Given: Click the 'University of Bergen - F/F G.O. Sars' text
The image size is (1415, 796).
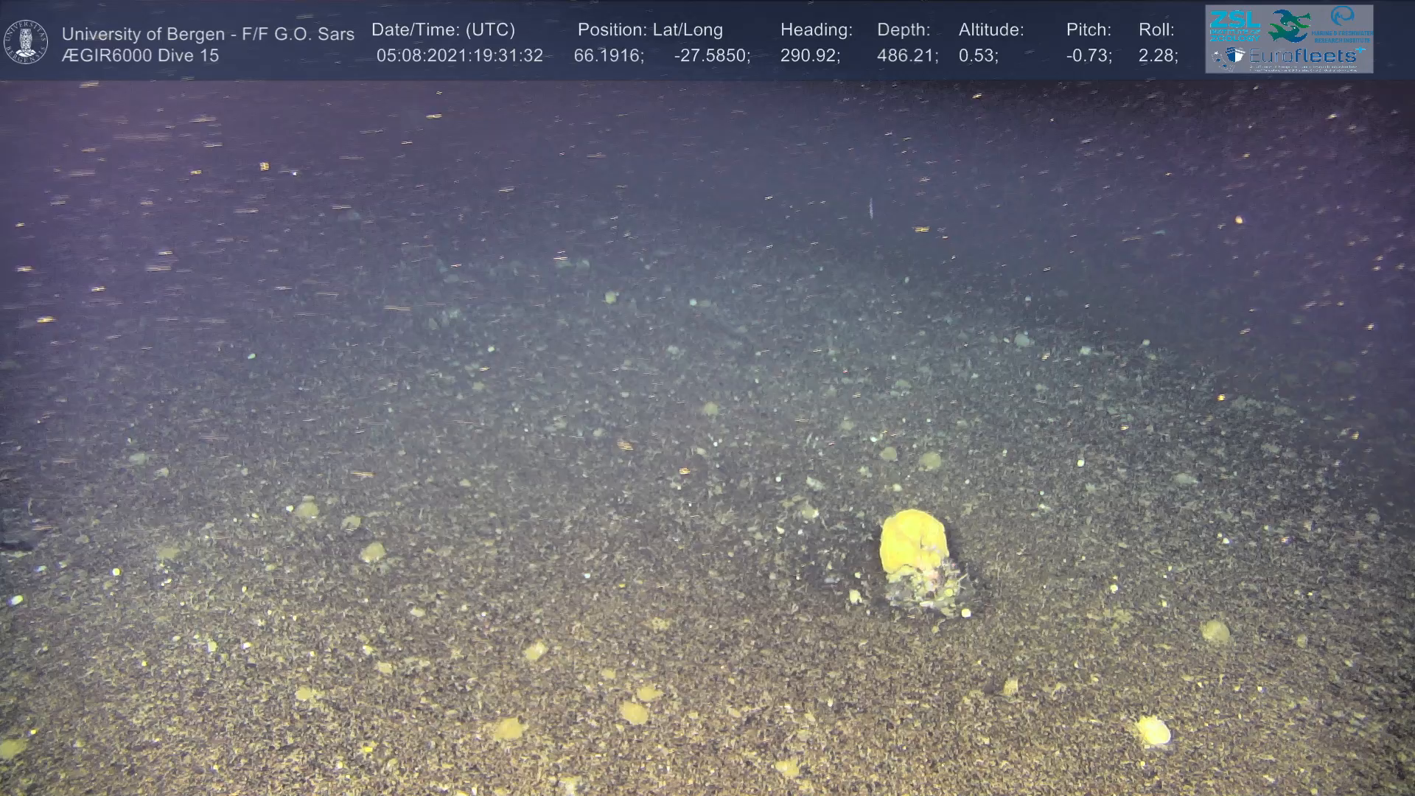Looking at the screenshot, I should click(x=208, y=34).
